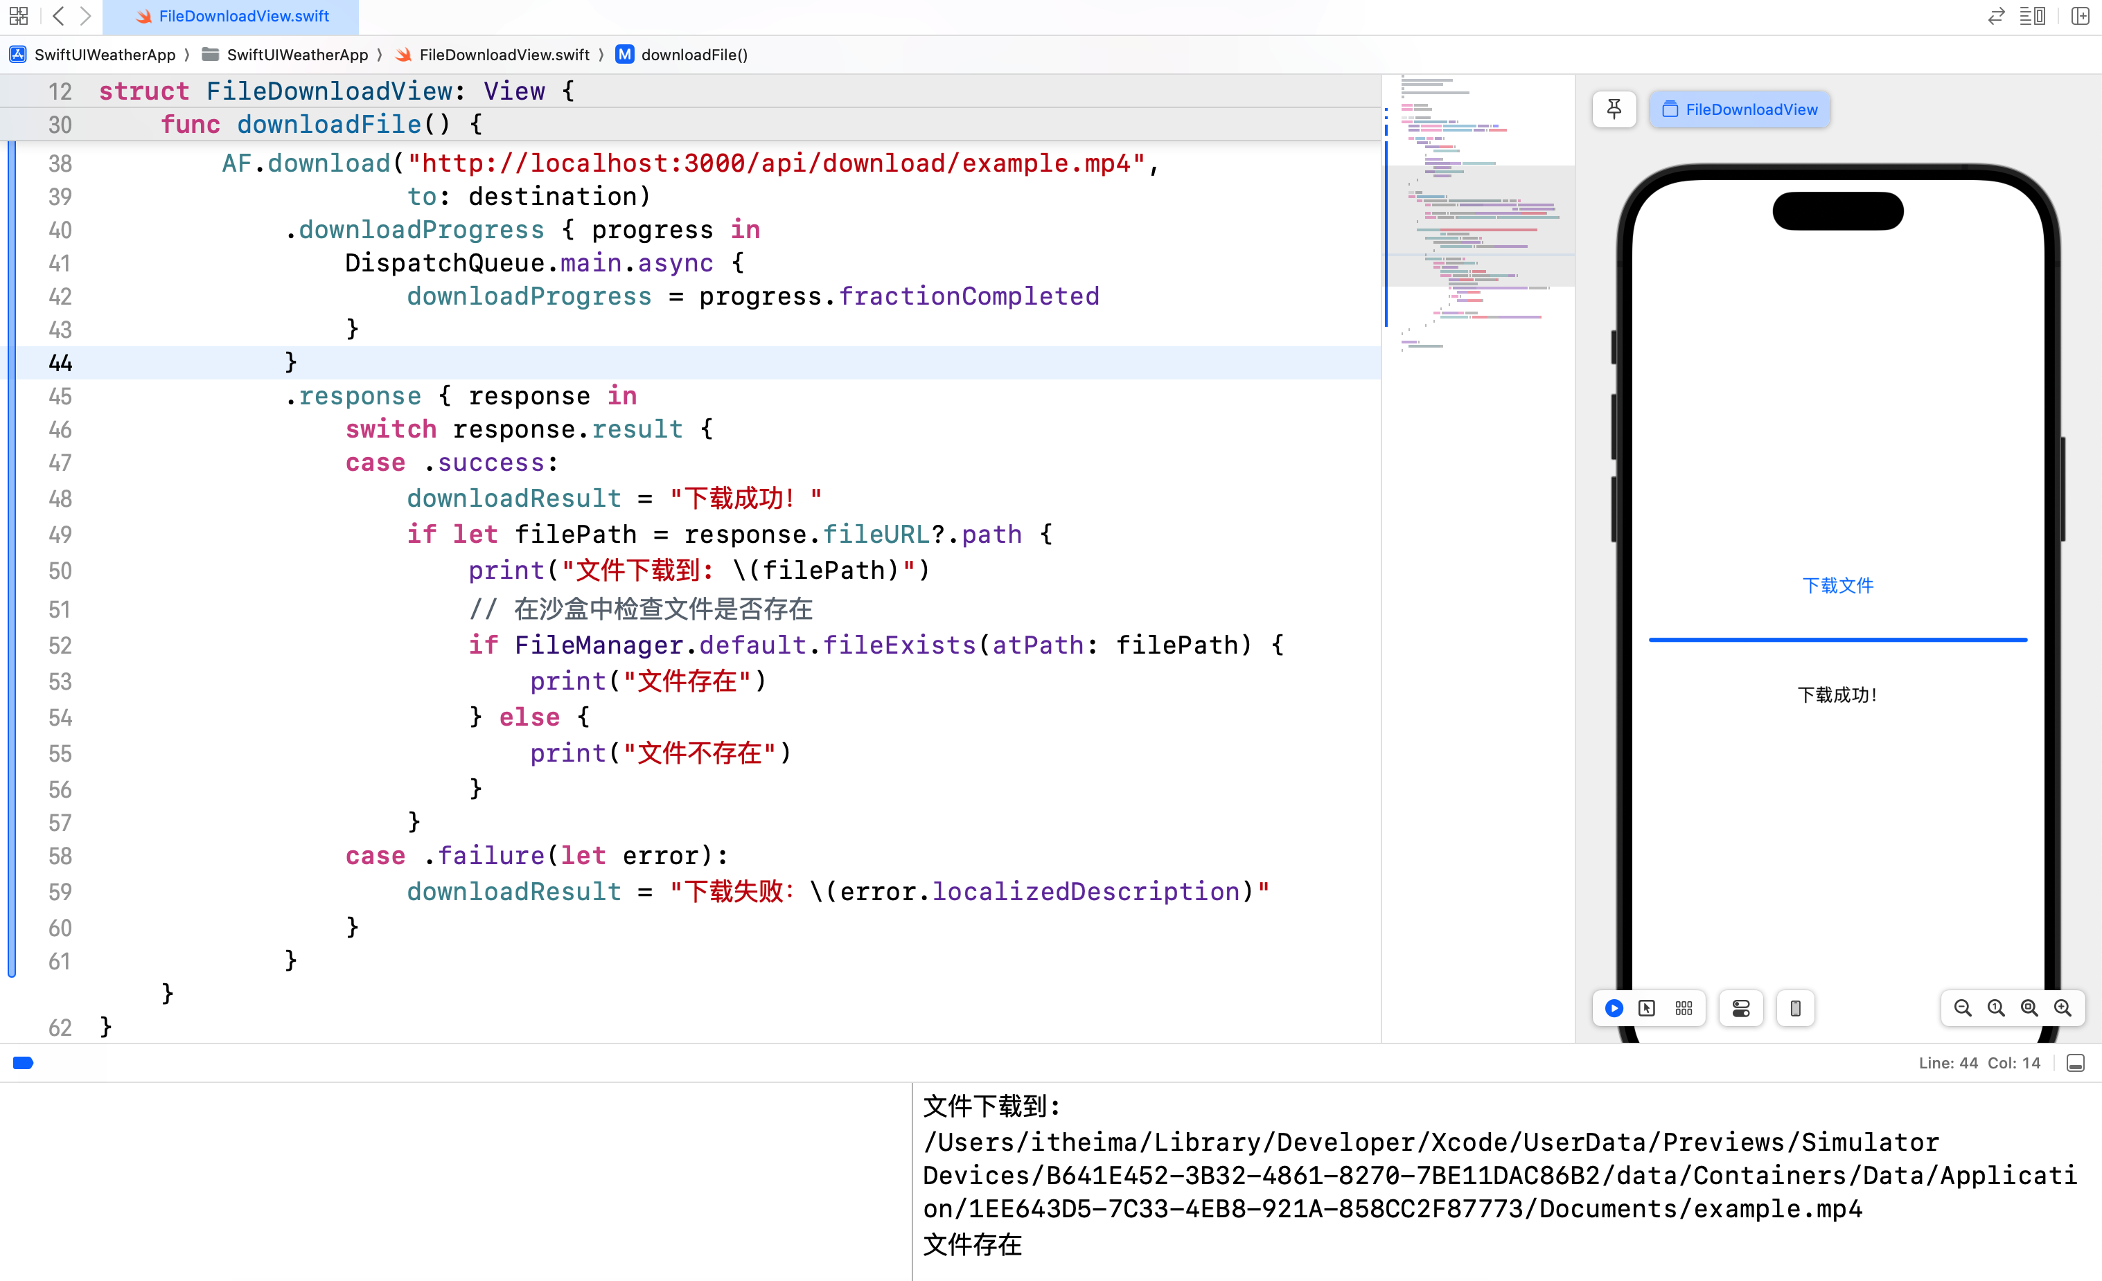2102x1281 pixels.
Task: Open preview device picker
Action: click(1796, 1008)
